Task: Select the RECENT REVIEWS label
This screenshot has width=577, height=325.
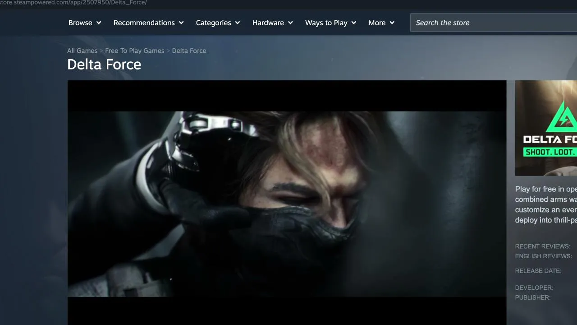Action: pyautogui.click(x=543, y=246)
